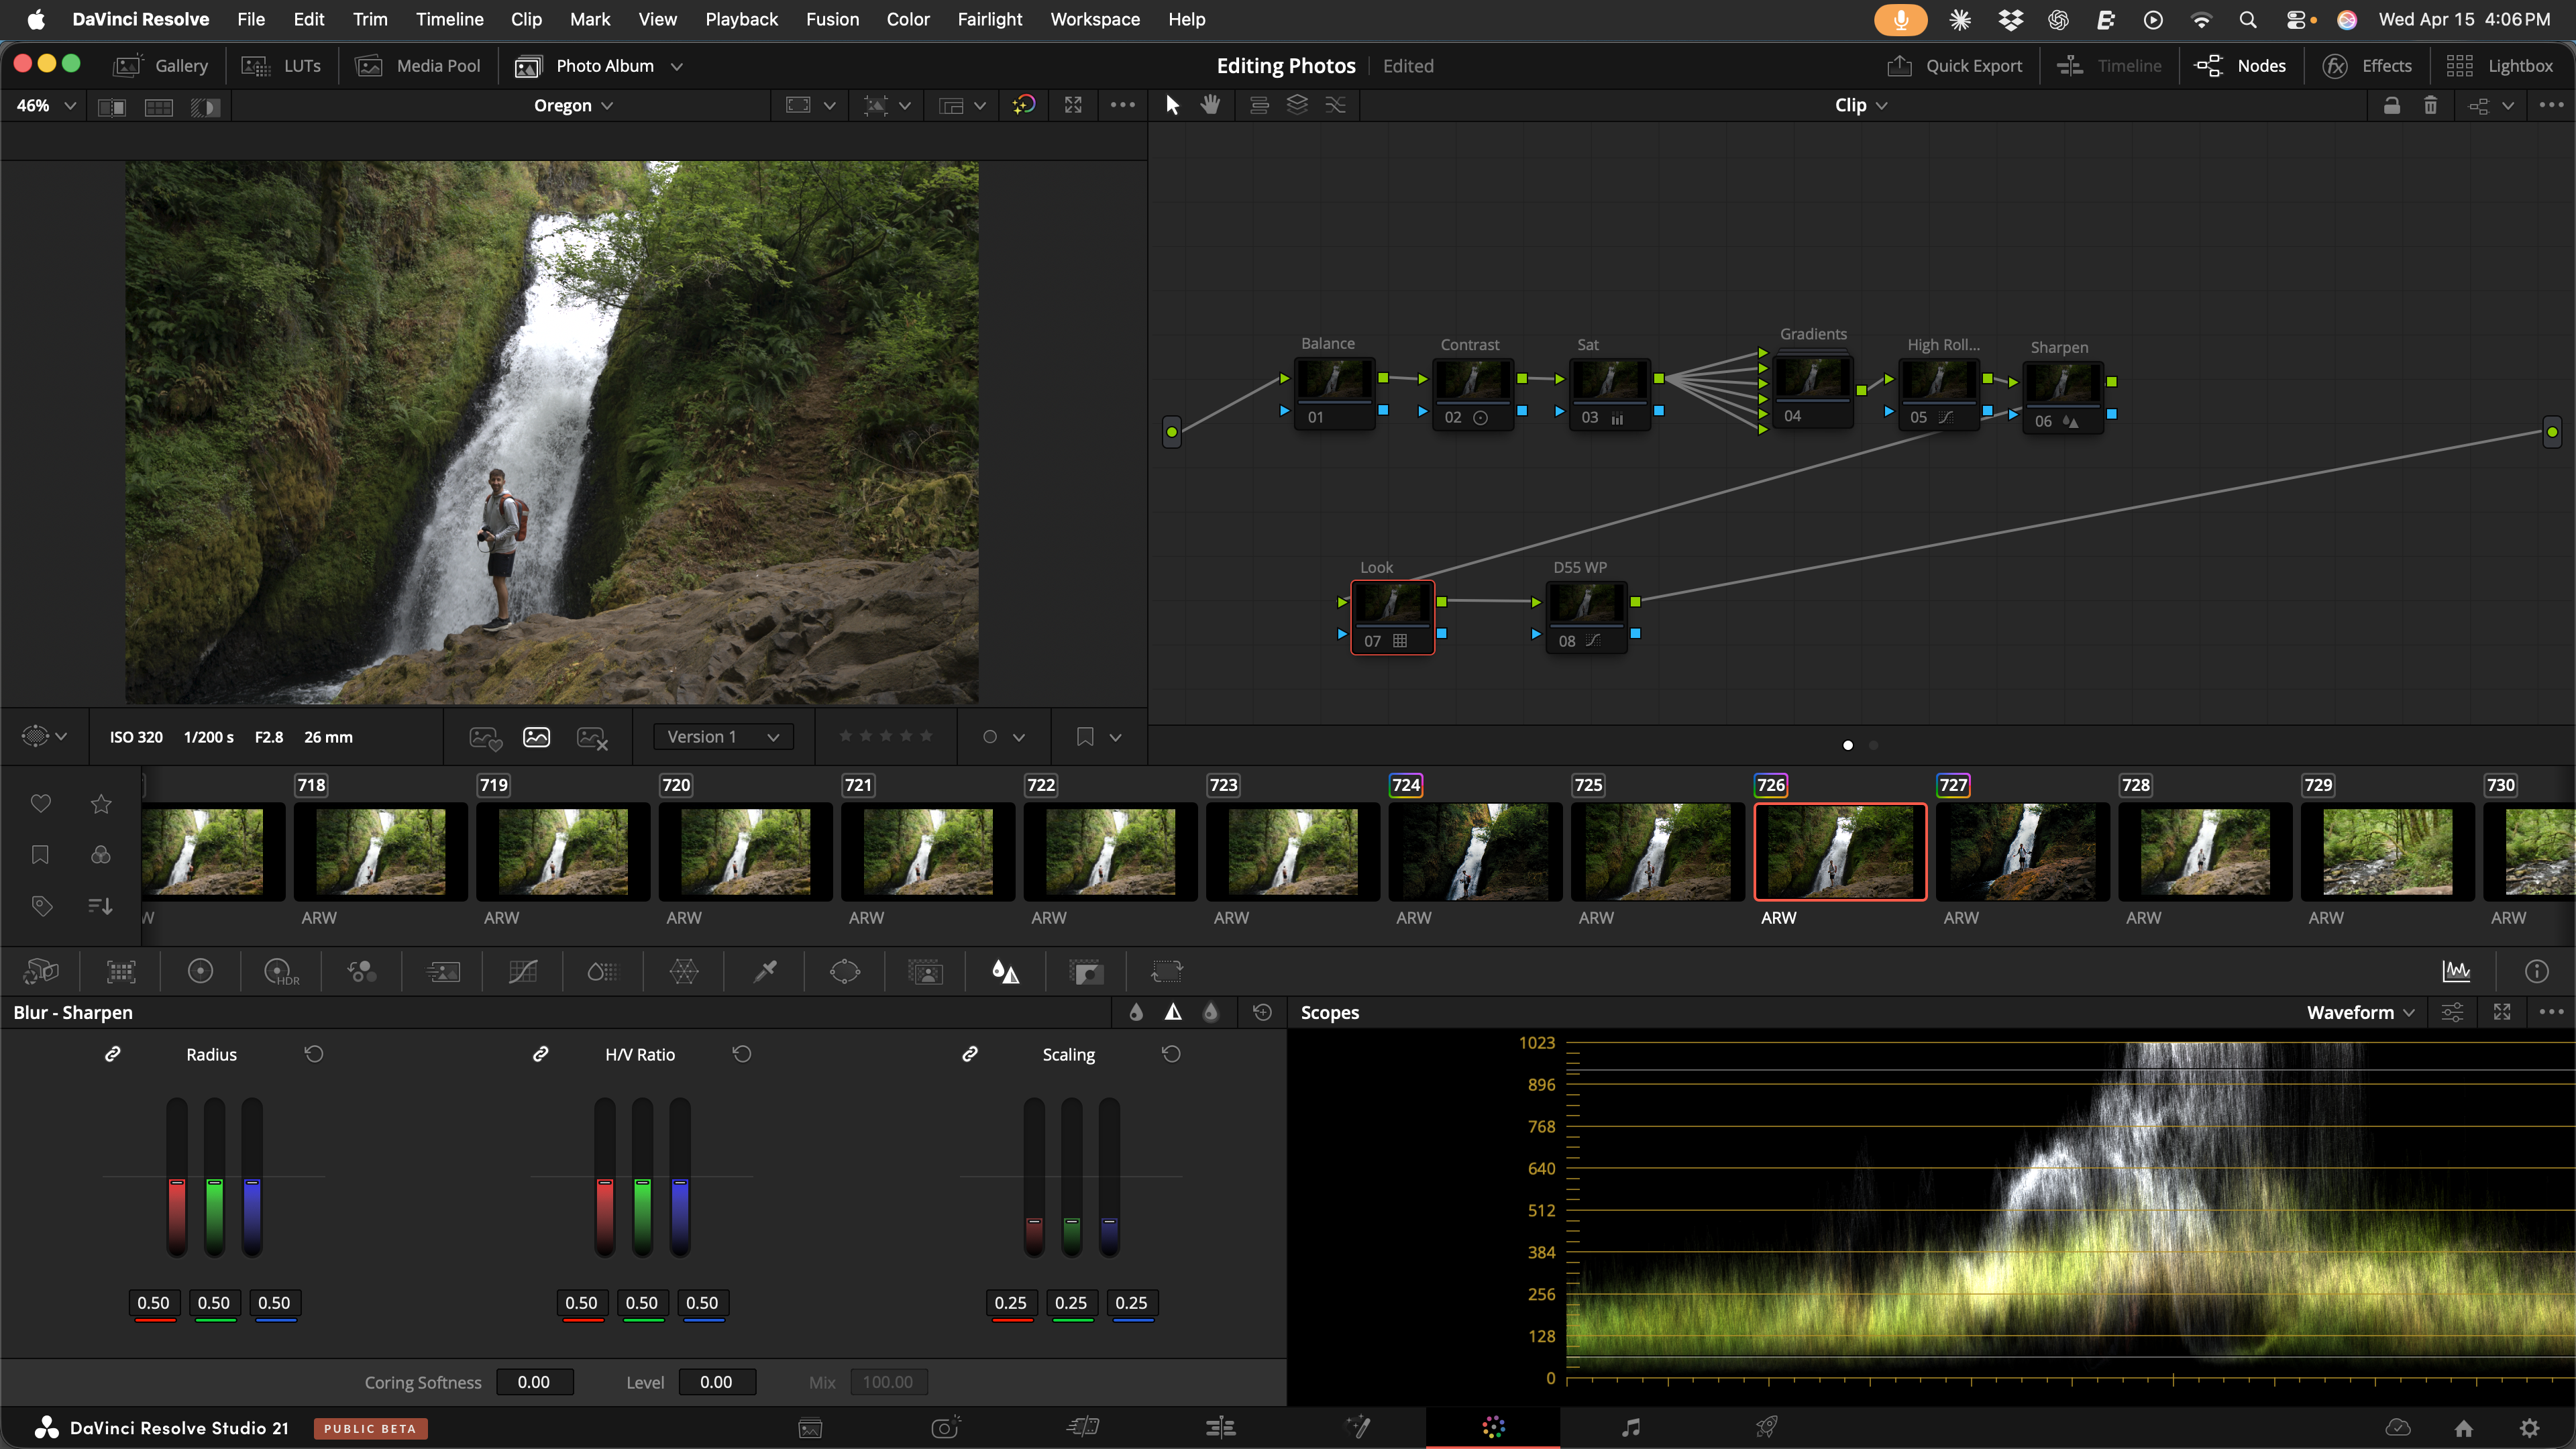Open the 46% zoom dropdown
The height and width of the screenshot is (1449, 2576).
tap(46, 105)
